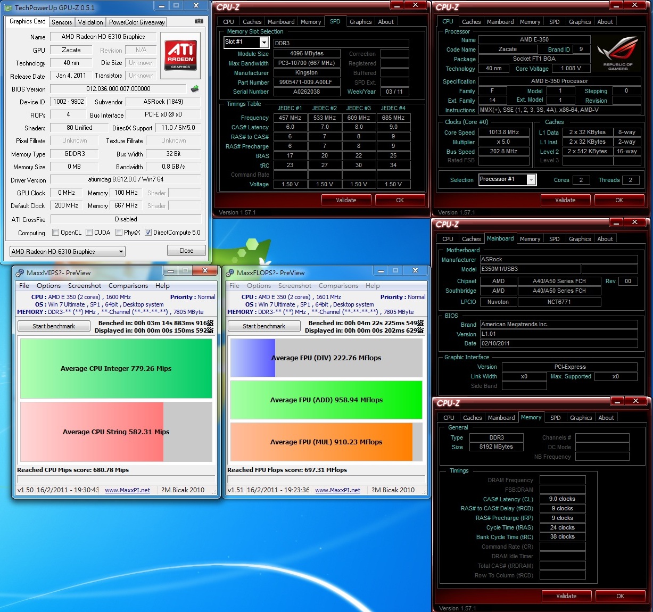Viewport: 653px width, 612px height.
Task: Click the Average FPU (DIV) result bar
Action: coord(326,358)
